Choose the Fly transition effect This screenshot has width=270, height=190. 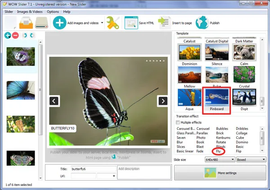(218, 151)
